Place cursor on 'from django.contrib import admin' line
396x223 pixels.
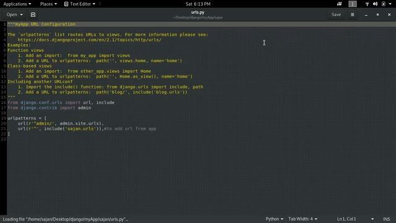[49, 108]
